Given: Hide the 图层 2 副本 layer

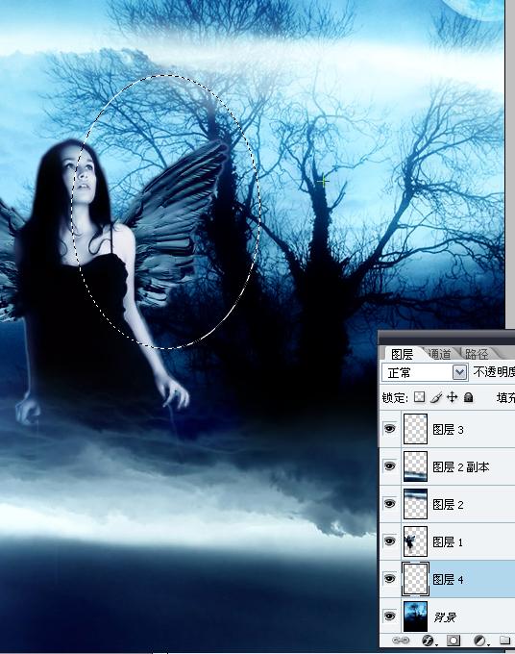Looking at the screenshot, I should 390,465.
